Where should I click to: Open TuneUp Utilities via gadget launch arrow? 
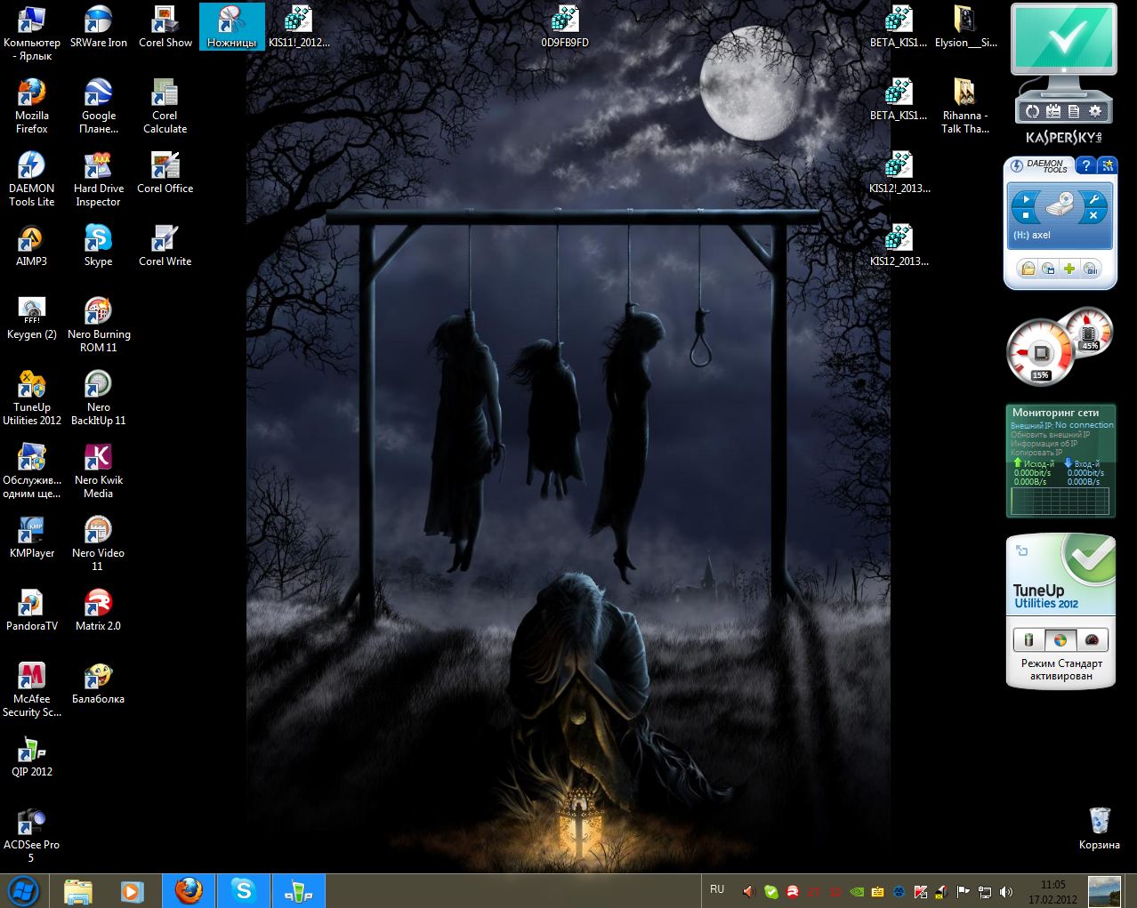click(1022, 551)
